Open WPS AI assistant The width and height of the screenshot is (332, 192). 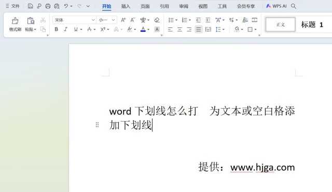276,6
